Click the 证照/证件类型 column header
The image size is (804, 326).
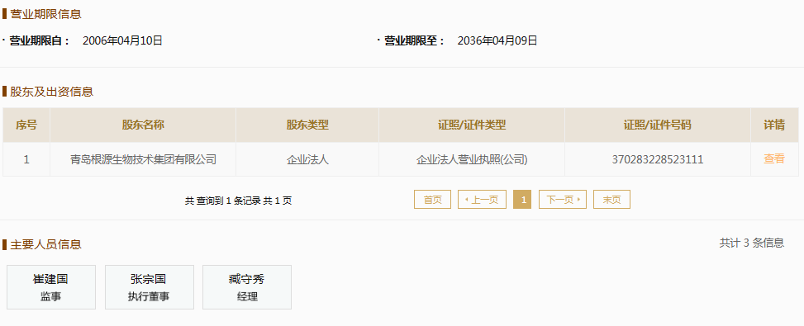coord(472,125)
